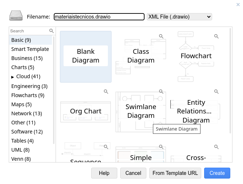
Task: Click search magnifier icon in template search box
Action: point(51,31)
